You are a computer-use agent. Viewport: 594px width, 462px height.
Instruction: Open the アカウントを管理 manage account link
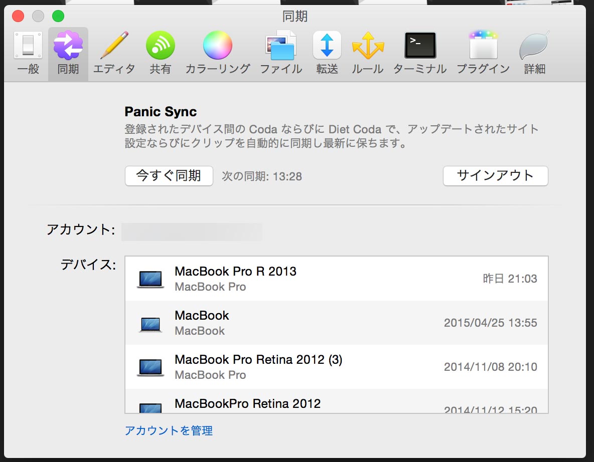tap(169, 430)
